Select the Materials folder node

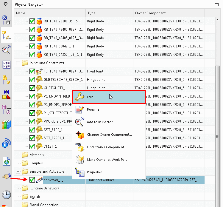click(x=37, y=155)
